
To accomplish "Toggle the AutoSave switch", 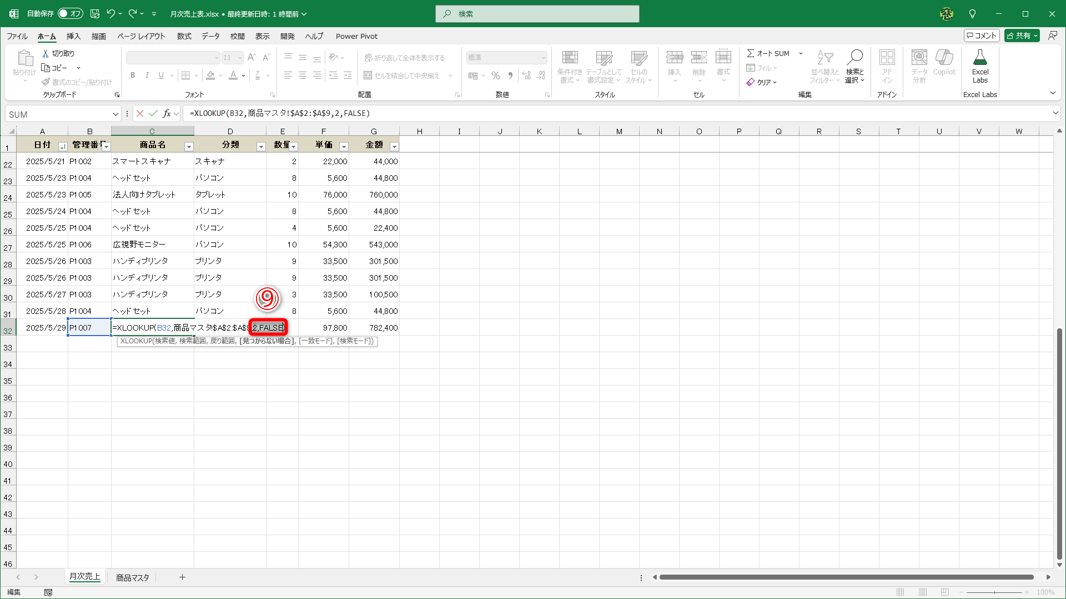I will click(71, 14).
